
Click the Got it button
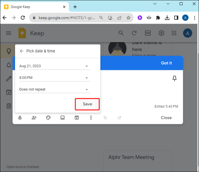(166, 63)
